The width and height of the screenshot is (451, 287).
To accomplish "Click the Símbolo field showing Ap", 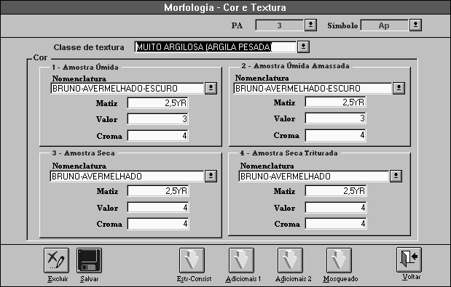I will [x=385, y=25].
